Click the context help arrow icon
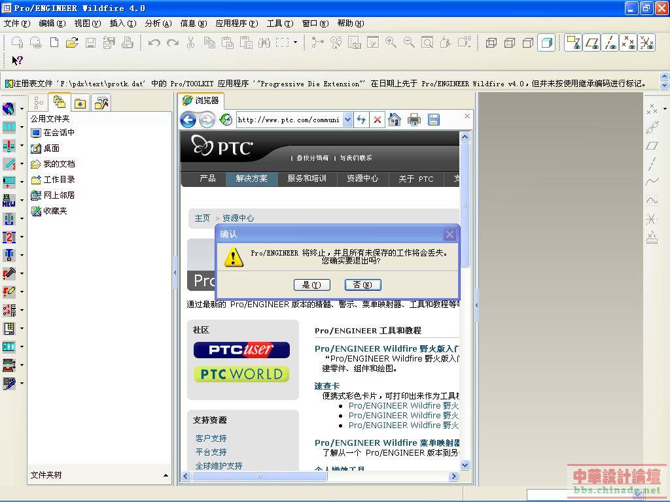670x502 pixels. (x=17, y=61)
